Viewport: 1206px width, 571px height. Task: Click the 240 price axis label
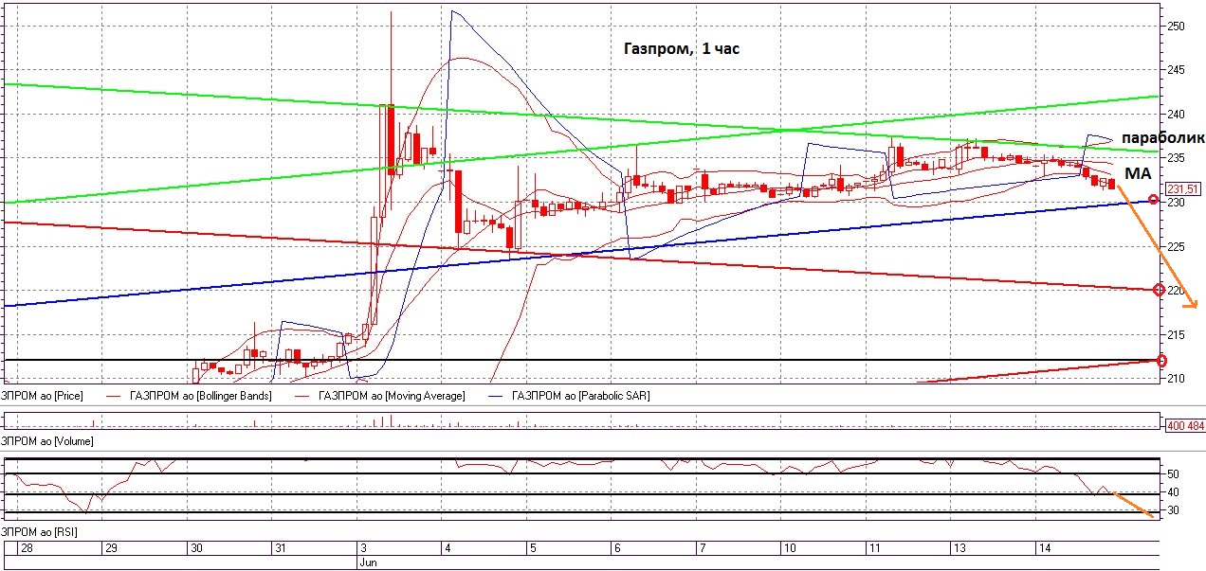1177,114
